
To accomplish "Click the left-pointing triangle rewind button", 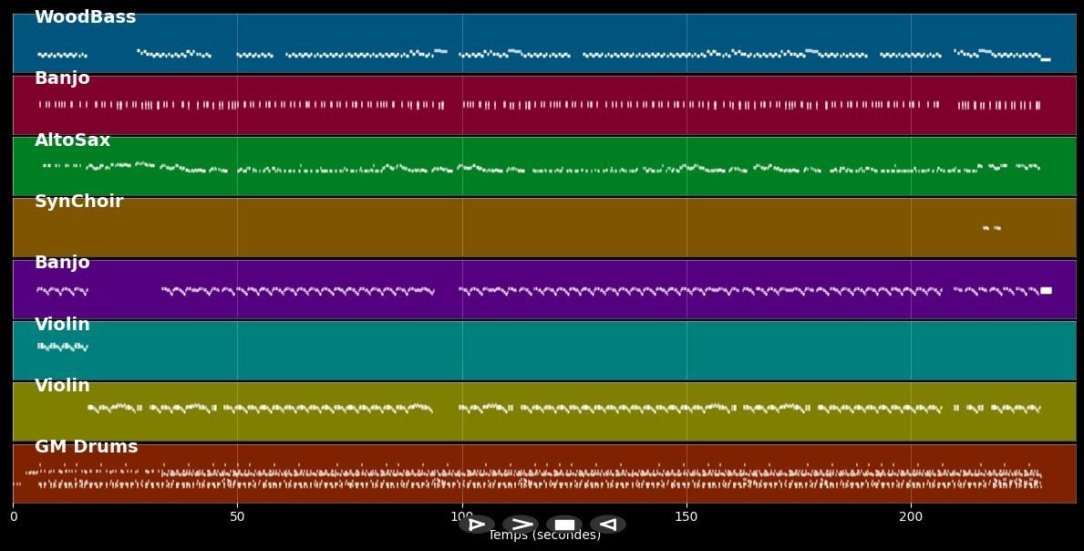I will tap(608, 525).
